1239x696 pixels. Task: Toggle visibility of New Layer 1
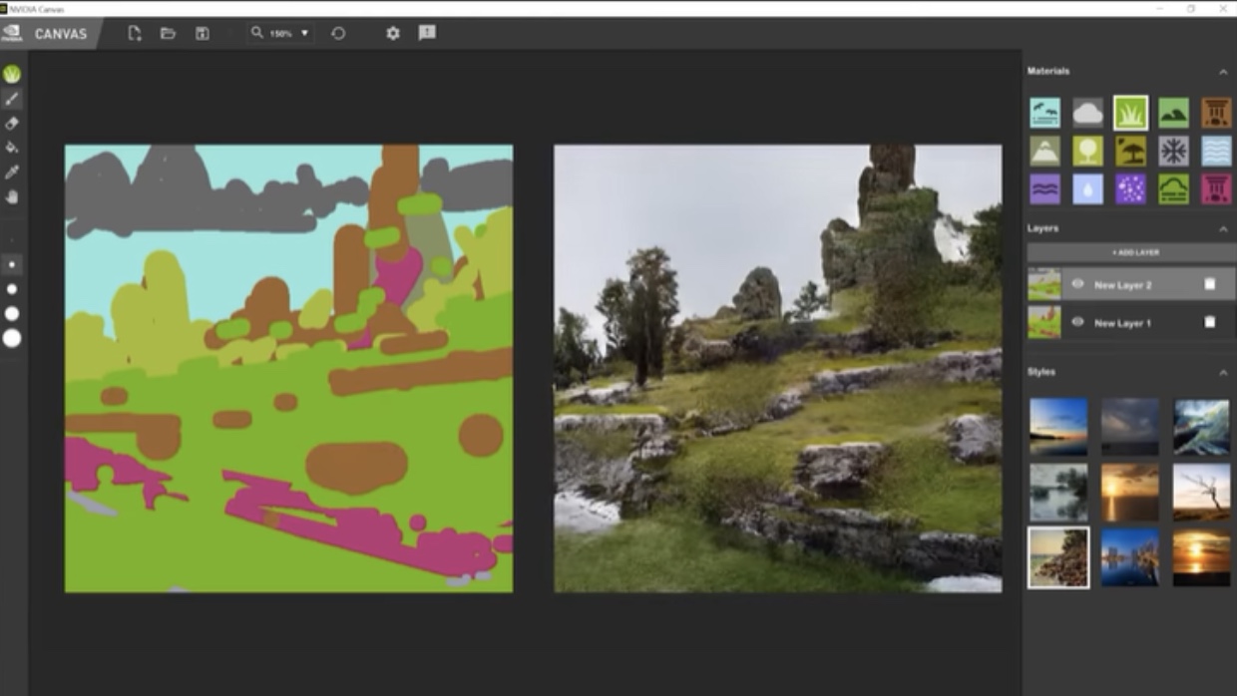(x=1077, y=322)
